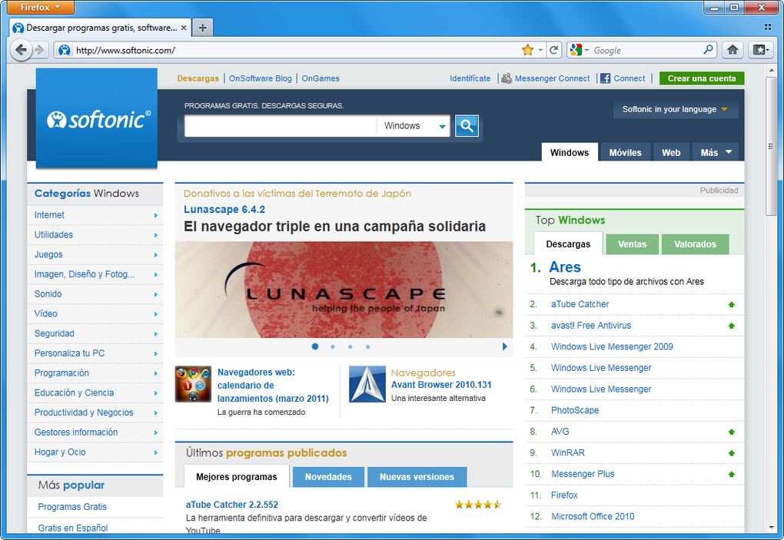Viewport: 784px width, 540px height.
Task: Click the Softonic site identity icon in address bar
Action: (x=64, y=50)
